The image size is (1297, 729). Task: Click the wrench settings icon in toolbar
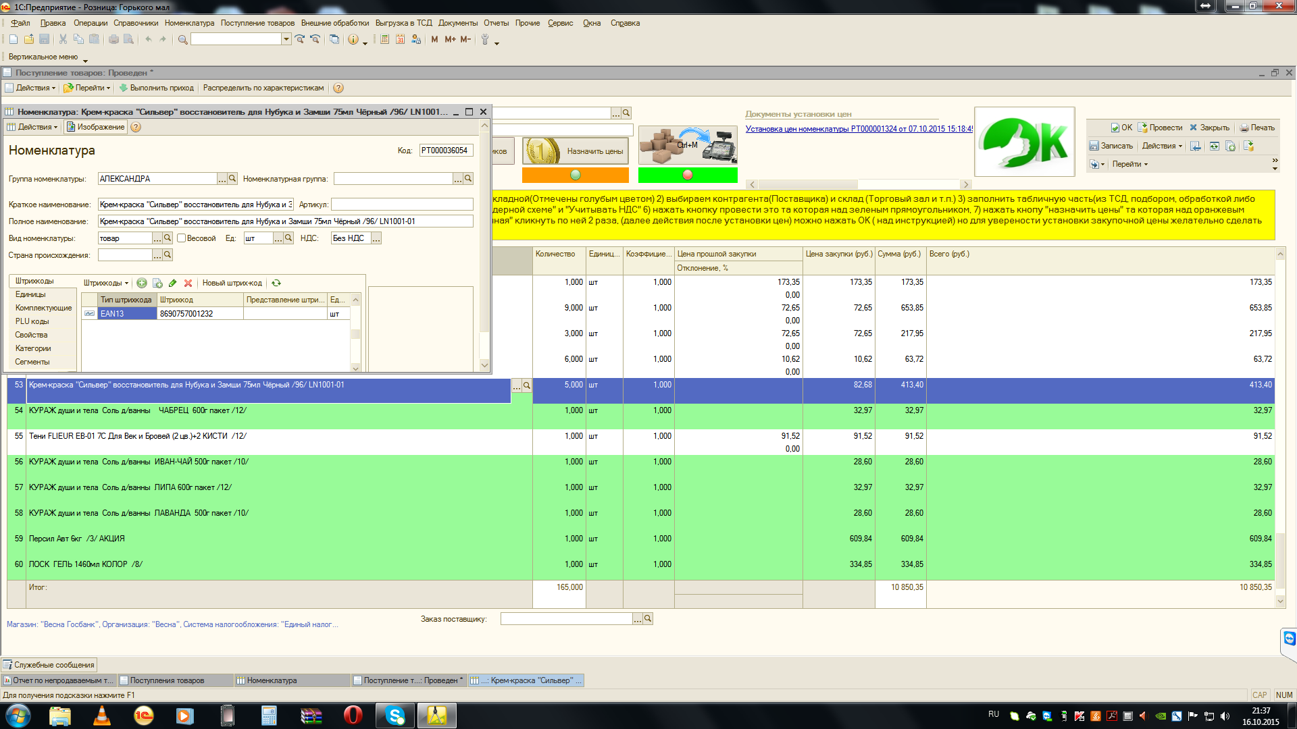click(x=484, y=40)
